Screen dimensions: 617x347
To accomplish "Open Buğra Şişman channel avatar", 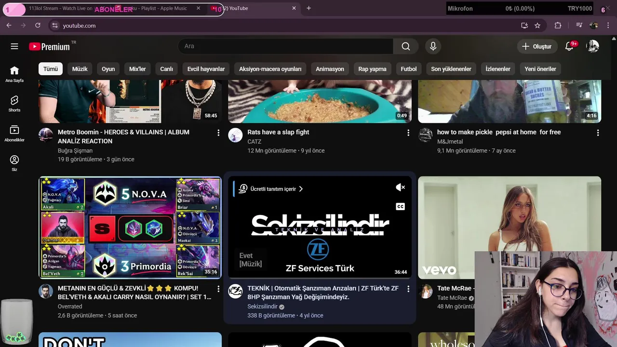I will click(x=46, y=135).
